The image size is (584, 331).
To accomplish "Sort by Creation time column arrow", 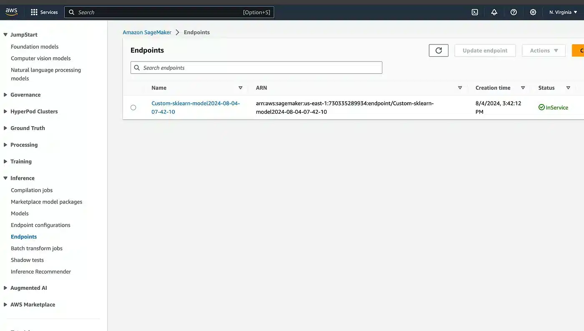I will coord(523,88).
